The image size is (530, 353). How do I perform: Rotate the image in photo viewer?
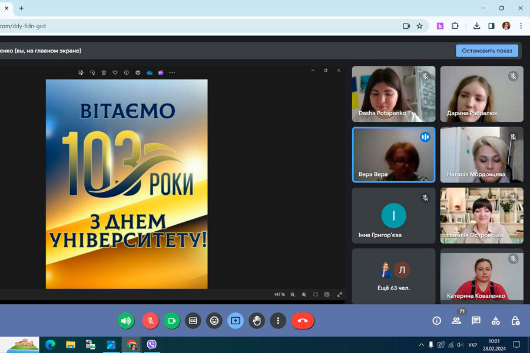coord(92,72)
